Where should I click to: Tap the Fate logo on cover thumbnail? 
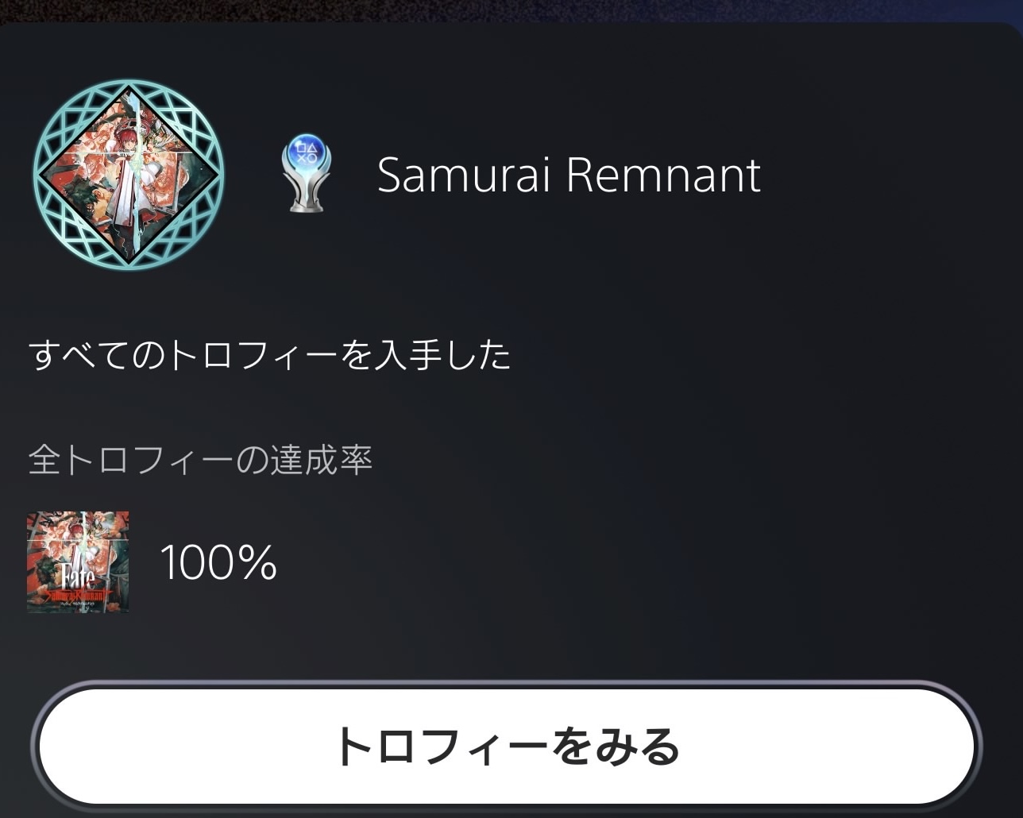tap(77, 575)
